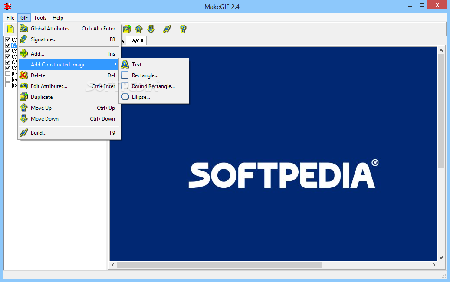Click the vertical scrollbar down arrow
This screenshot has height=282, width=450.
441,258
